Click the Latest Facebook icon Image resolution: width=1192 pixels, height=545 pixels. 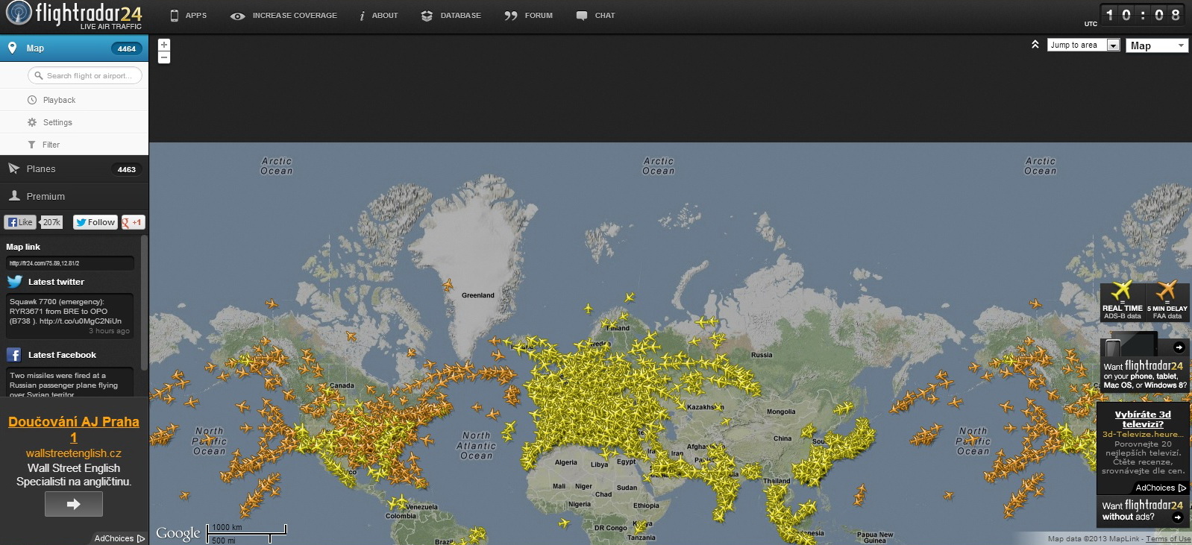point(13,355)
